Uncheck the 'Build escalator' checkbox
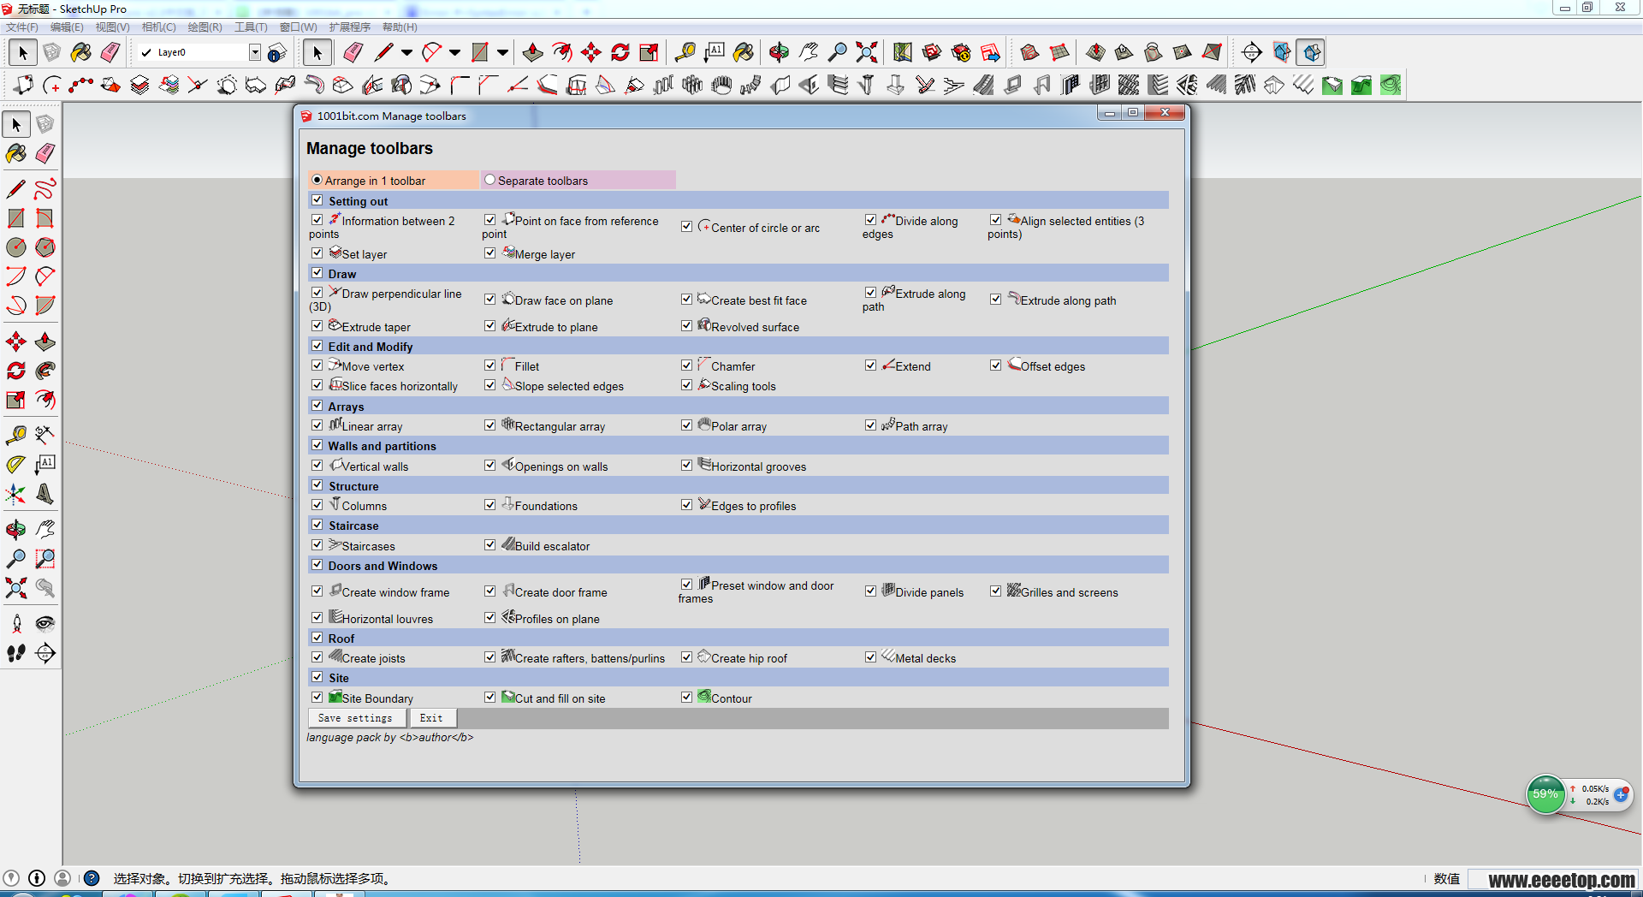Screen dimensions: 1643x897 (x=490, y=545)
